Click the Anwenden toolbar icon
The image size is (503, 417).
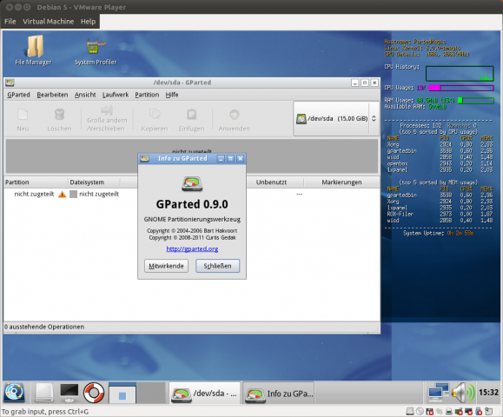pyautogui.click(x=235, y=119)
